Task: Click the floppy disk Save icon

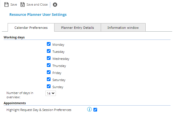Action: pyautogui.click(x=6, y=5)
